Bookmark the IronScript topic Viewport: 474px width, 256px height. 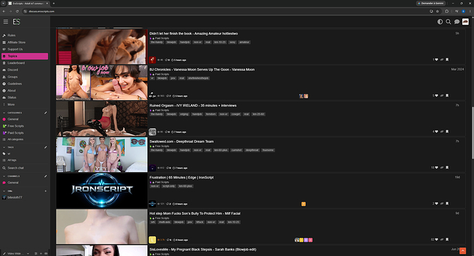pos(447,203)
